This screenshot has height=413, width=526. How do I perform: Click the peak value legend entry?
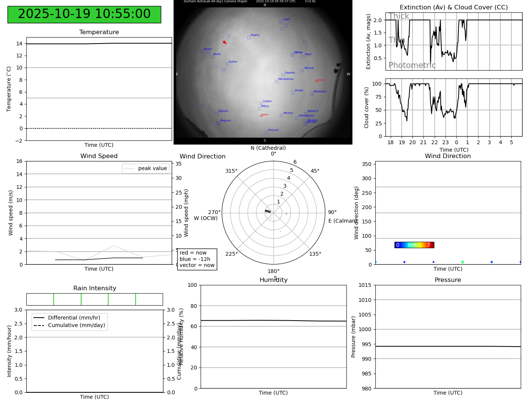145,168
